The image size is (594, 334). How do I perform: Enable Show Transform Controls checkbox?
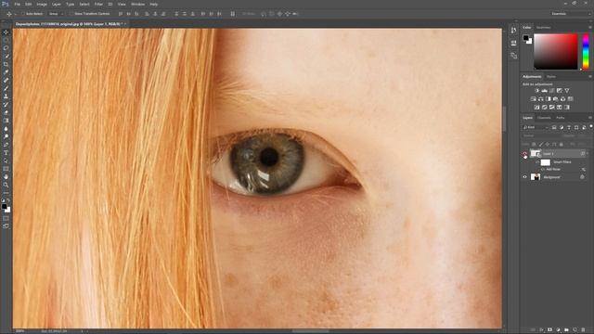[71, 14]
